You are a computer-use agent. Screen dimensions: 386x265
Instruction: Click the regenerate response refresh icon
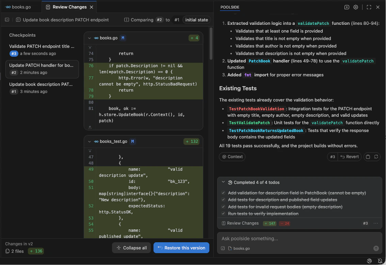pyautogui.click(x=376, y=157)
